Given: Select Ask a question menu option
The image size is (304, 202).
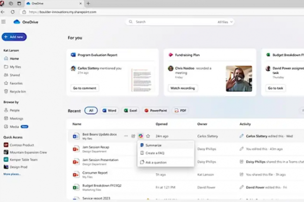Looking at the screenshot, I should (156, 162).
